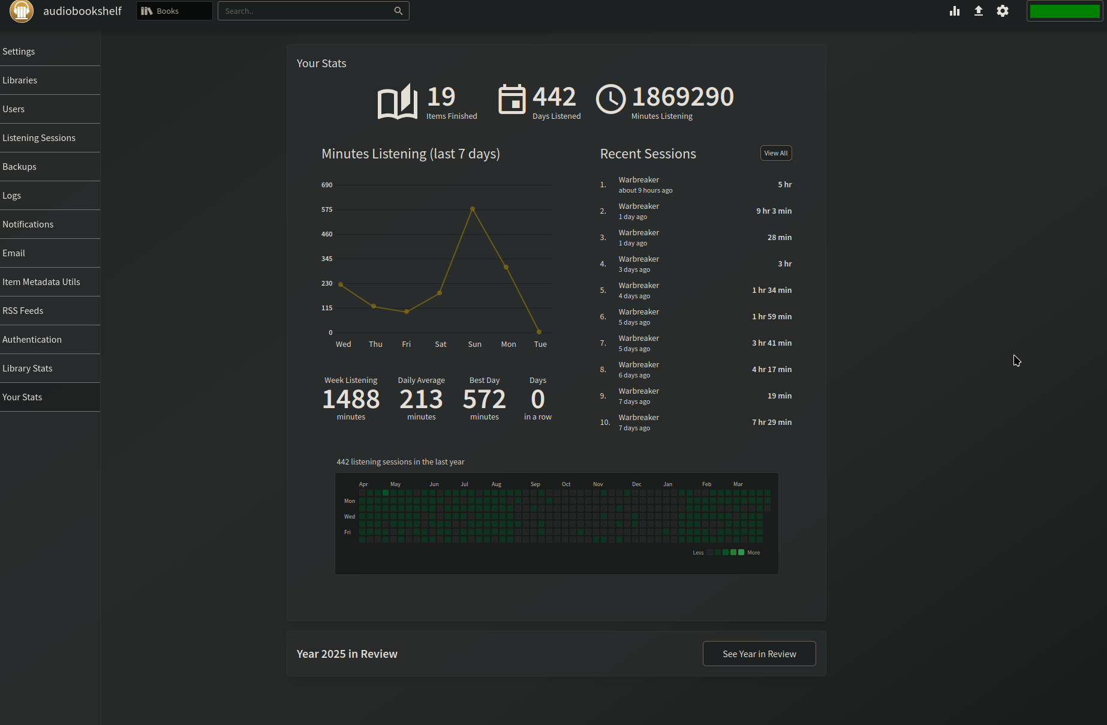Click View All recent sessions button

click(776, 153)
